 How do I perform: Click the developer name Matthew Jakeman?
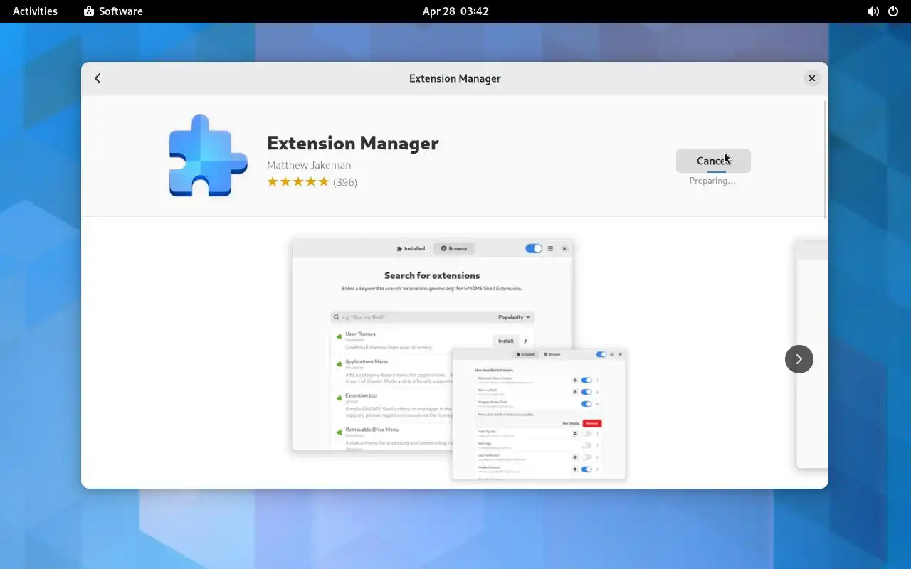309,165
